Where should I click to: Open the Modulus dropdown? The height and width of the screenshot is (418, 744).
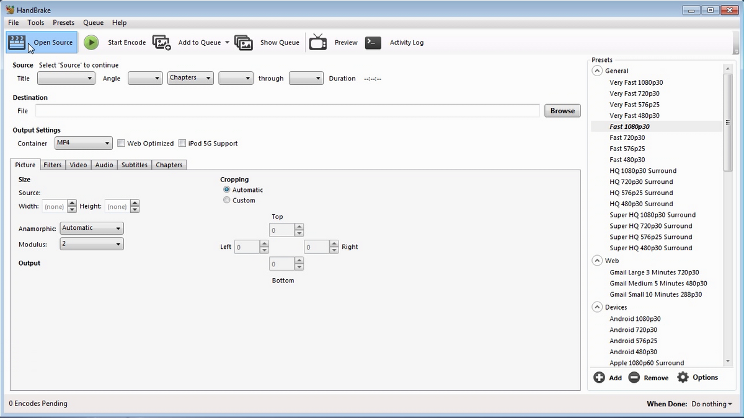92,244
